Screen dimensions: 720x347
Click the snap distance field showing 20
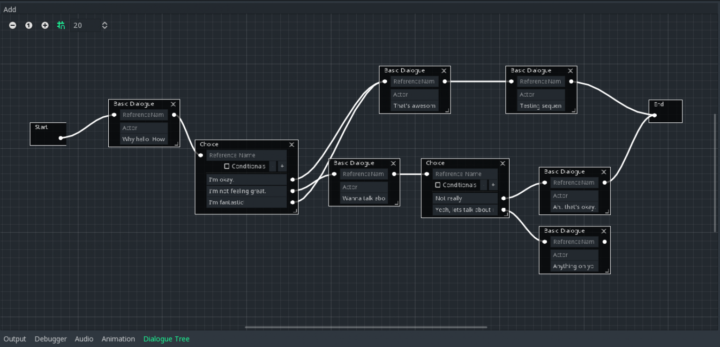coord(85,25)
